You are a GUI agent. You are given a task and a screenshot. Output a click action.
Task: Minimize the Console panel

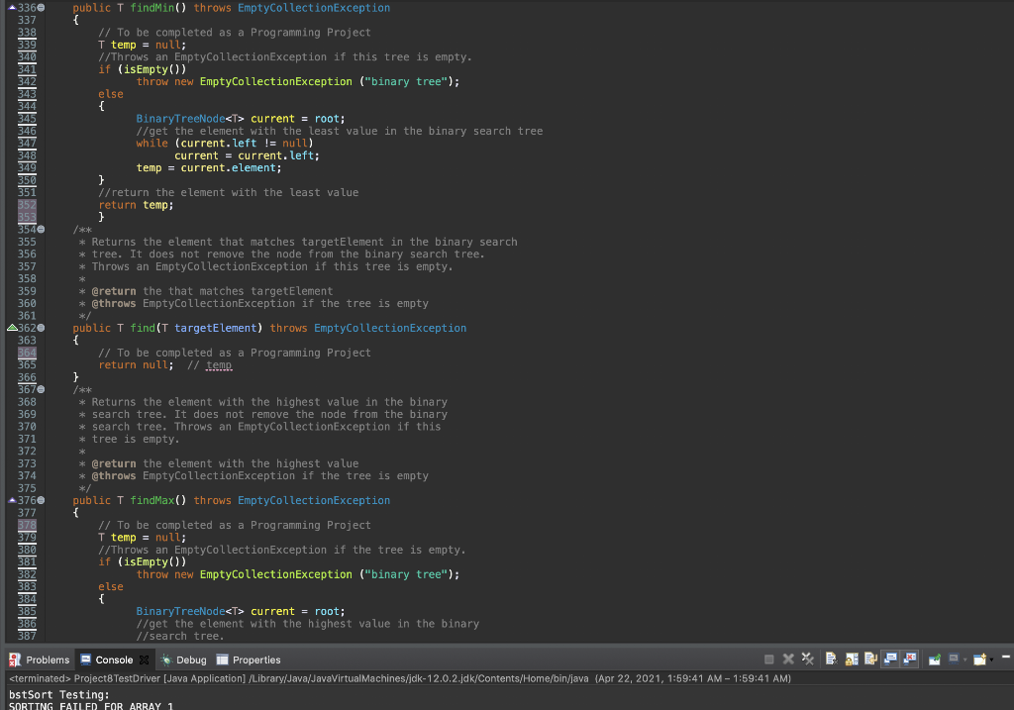[1006, 657]
